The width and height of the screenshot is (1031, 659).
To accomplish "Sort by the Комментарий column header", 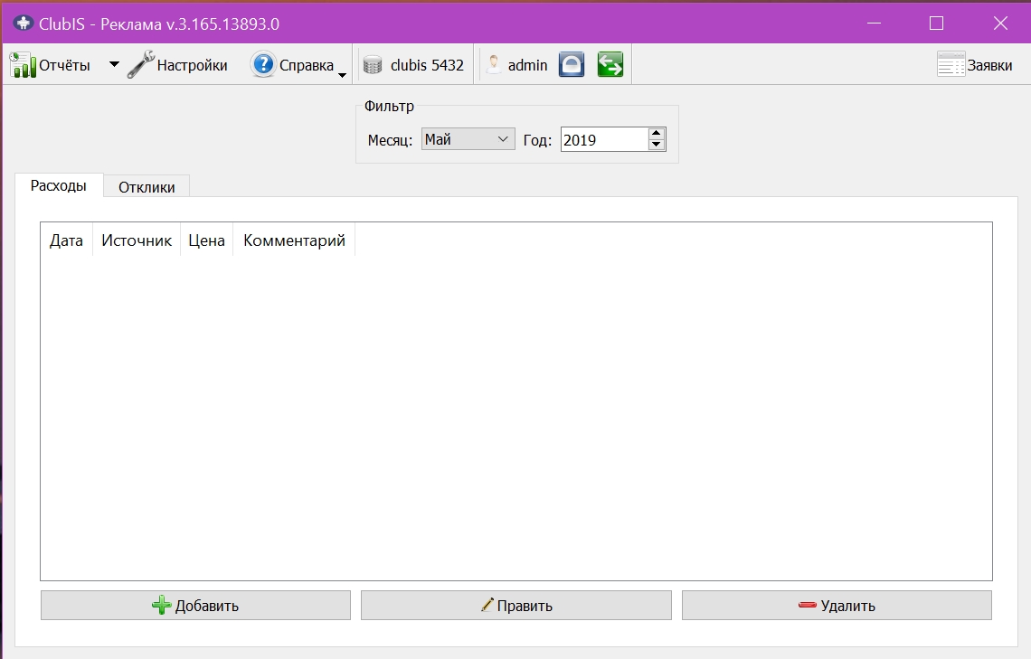I will point(294,240).
